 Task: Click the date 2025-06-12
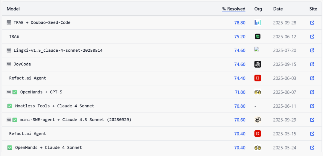click(x=285, y=37)
